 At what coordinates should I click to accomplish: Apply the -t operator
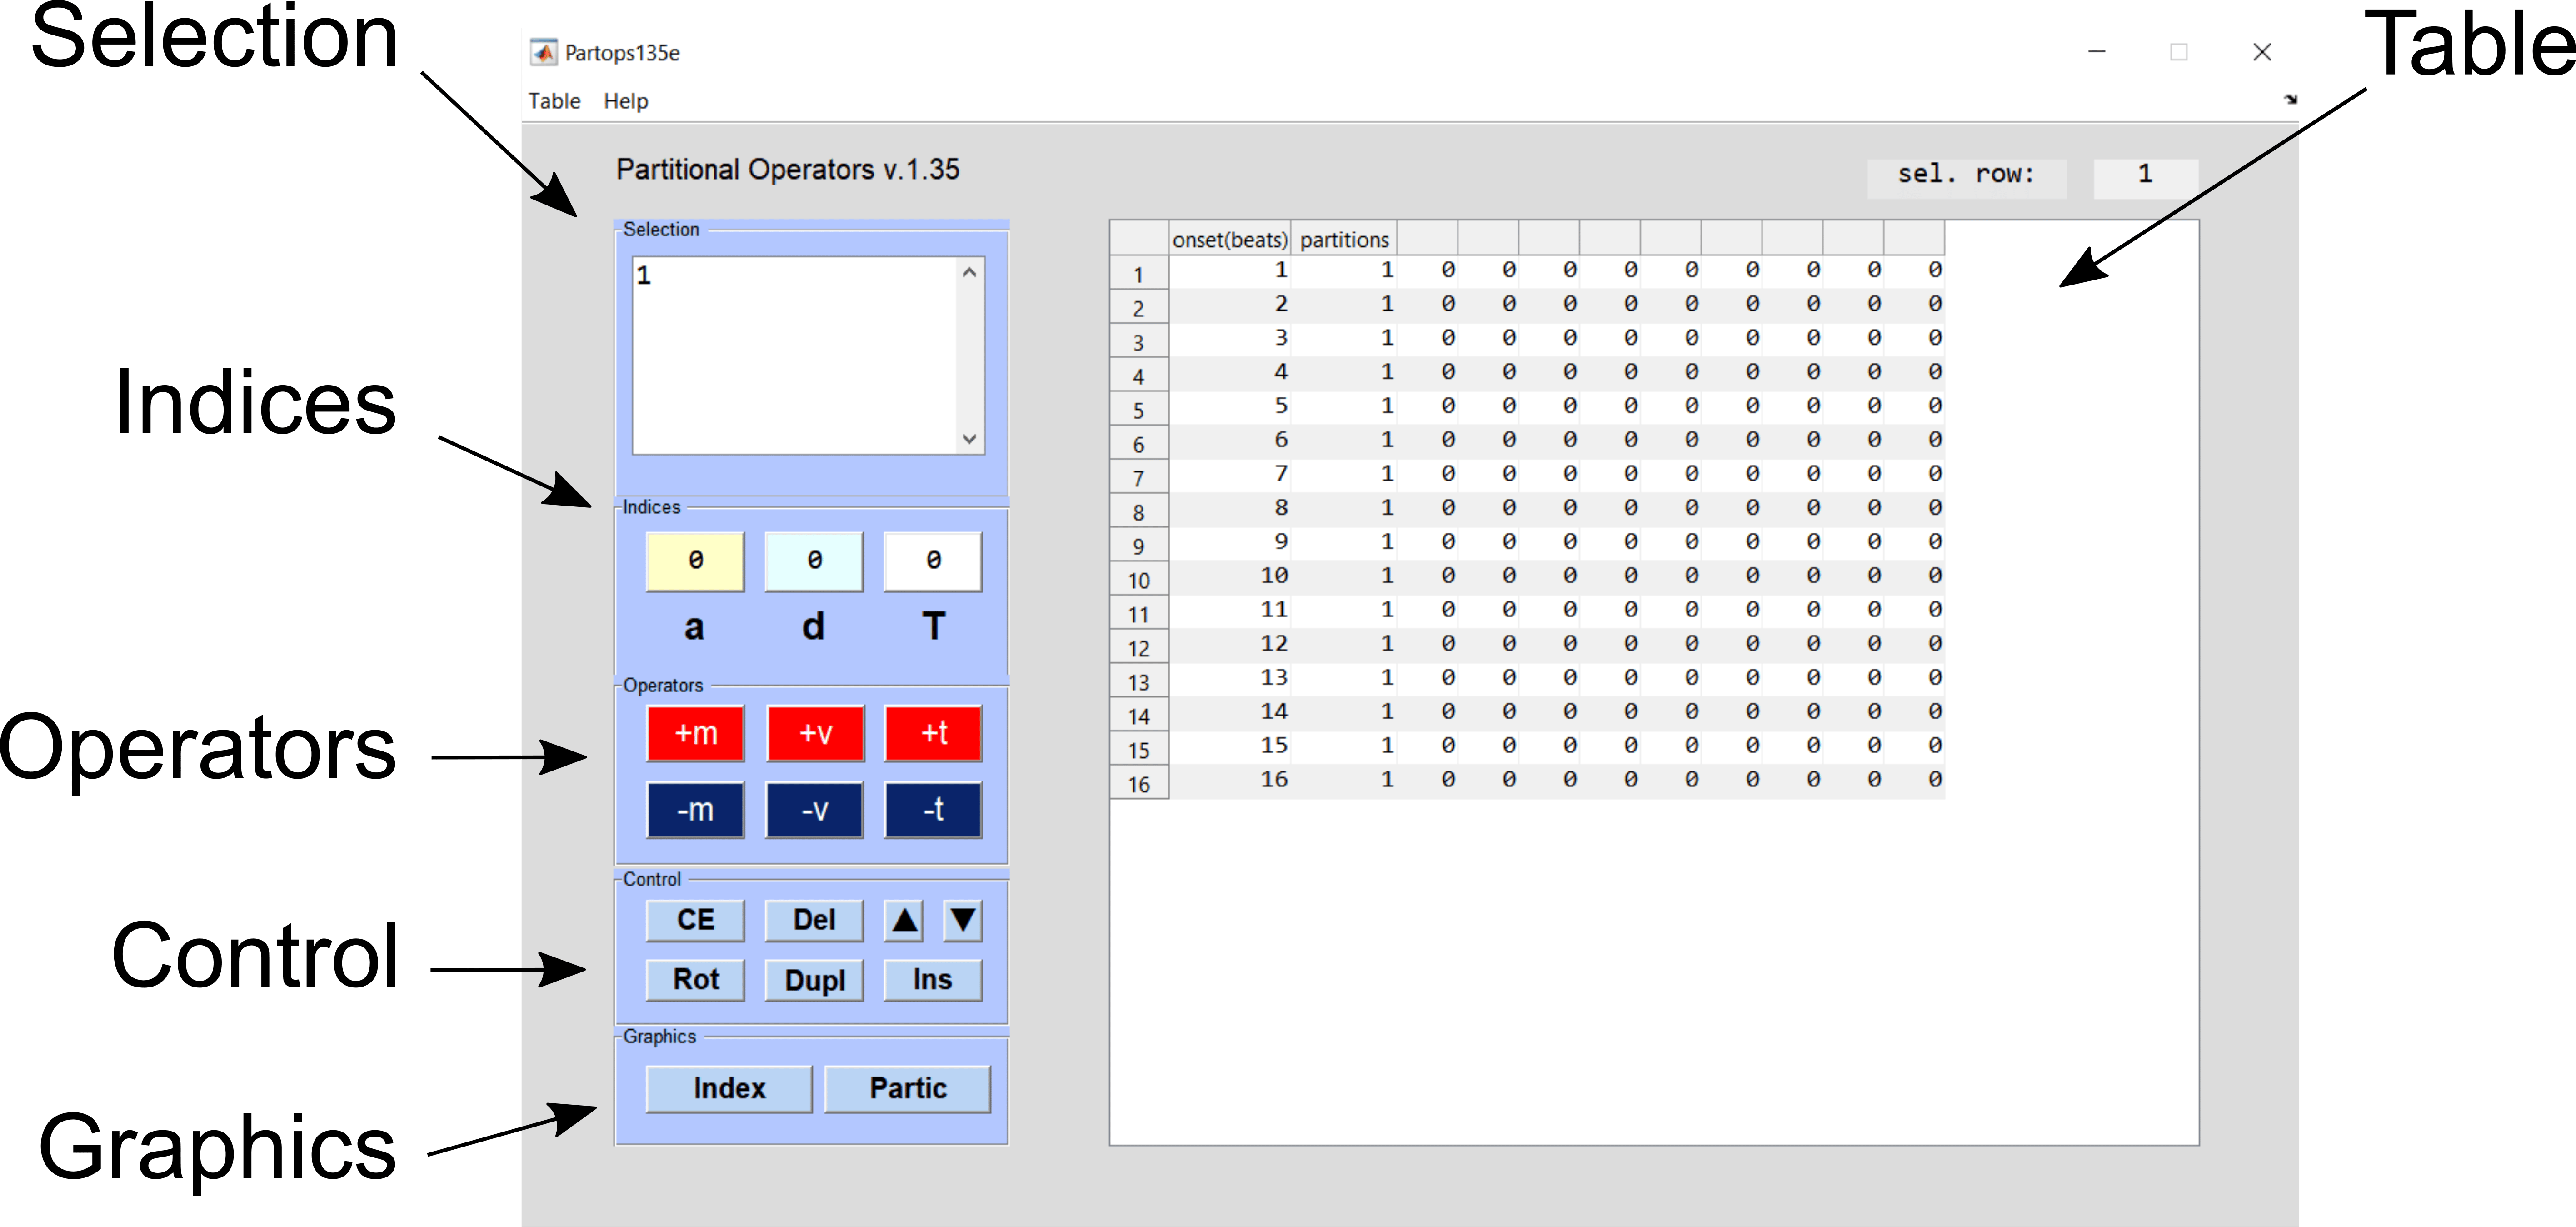point(934,810)
